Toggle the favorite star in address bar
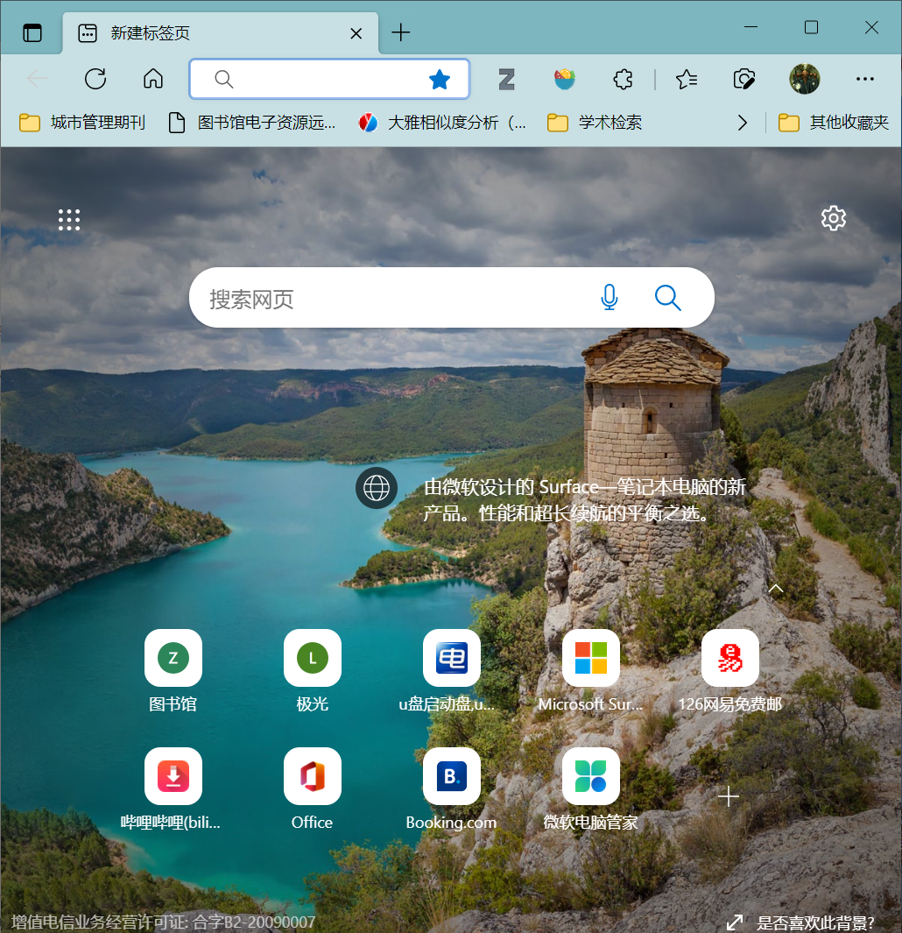Screen dimensions: 902x933 [440, 79]
